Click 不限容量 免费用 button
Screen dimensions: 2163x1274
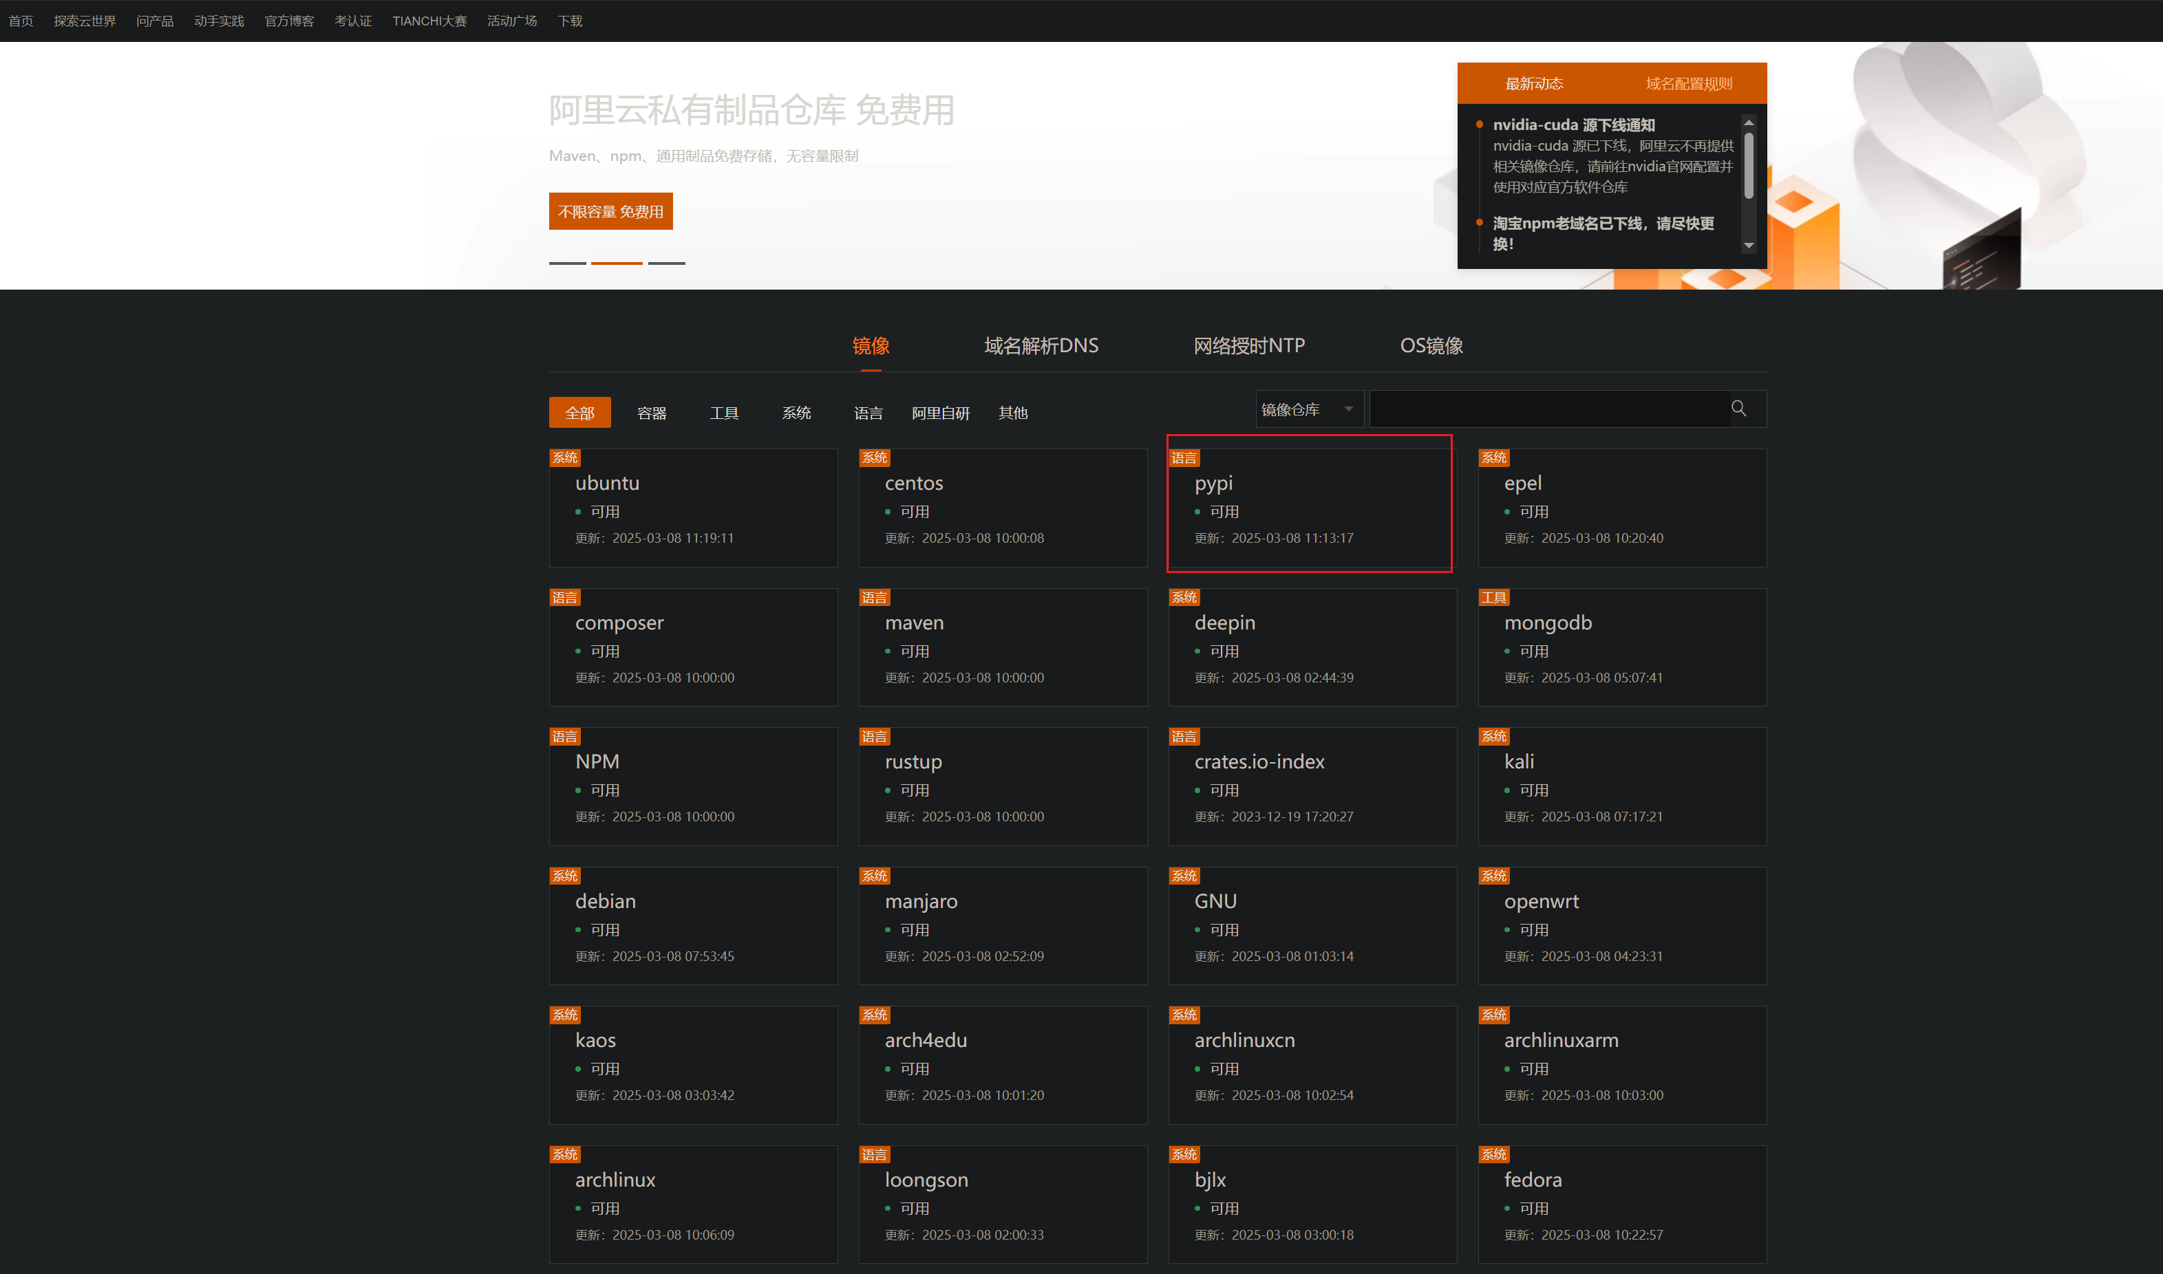click(610, 211)
